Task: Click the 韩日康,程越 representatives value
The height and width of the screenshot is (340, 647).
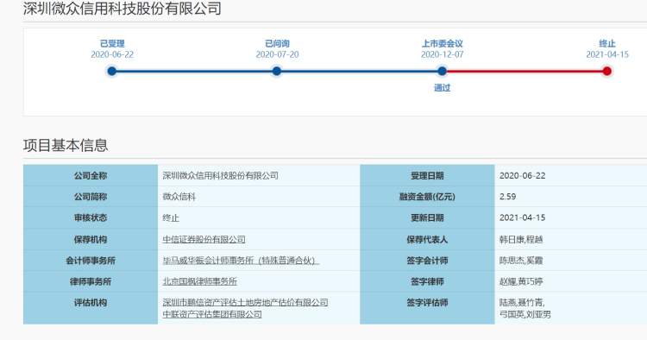Action: tap(521, 239)
